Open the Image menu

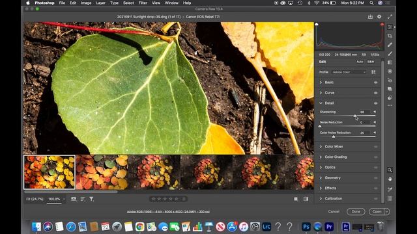(86, 3)
